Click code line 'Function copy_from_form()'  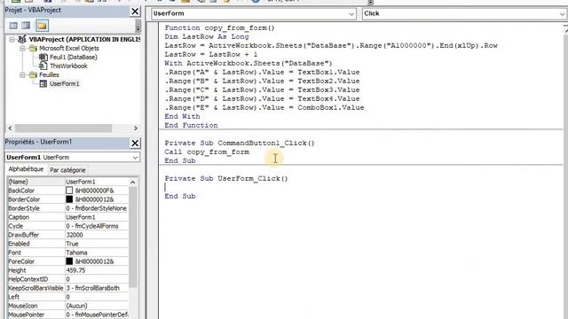[219, 27]
